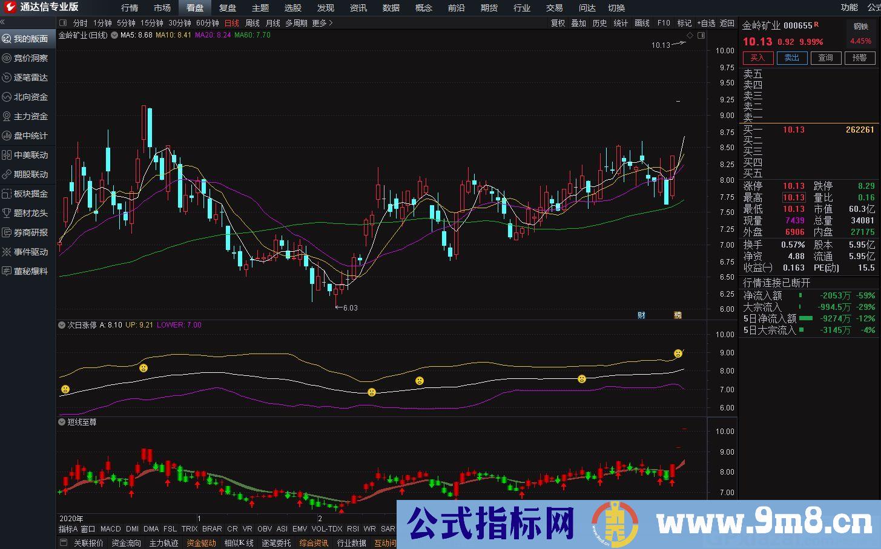Viewport: 881px width, 549px height.
Task: Expand 更多 periods chevron
Action: click(330, 23)
